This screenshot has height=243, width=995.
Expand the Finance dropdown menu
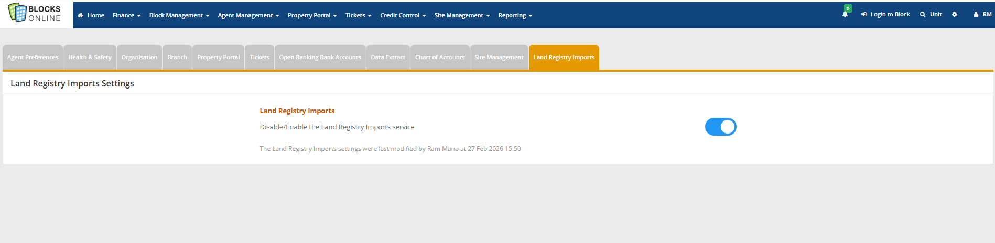coord(126,15)
